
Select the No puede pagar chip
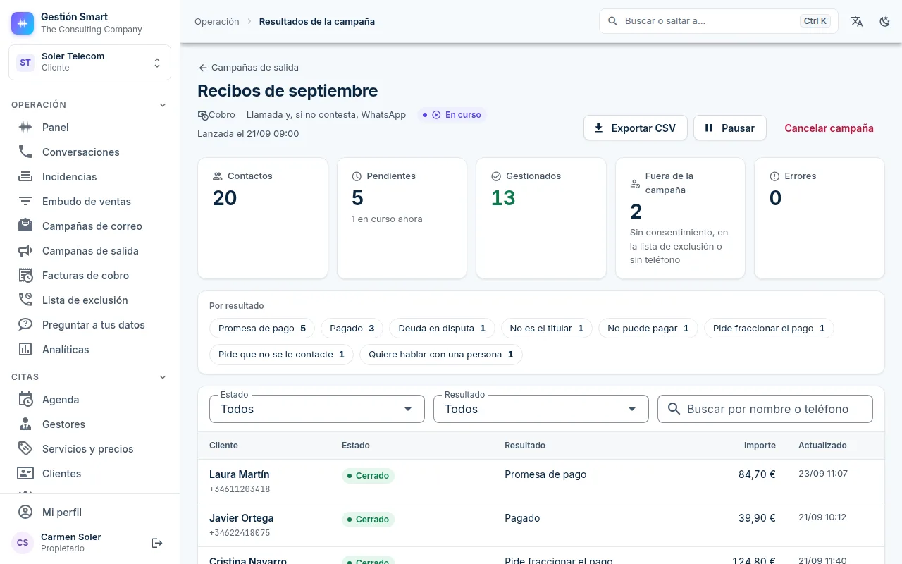(648, 329)
